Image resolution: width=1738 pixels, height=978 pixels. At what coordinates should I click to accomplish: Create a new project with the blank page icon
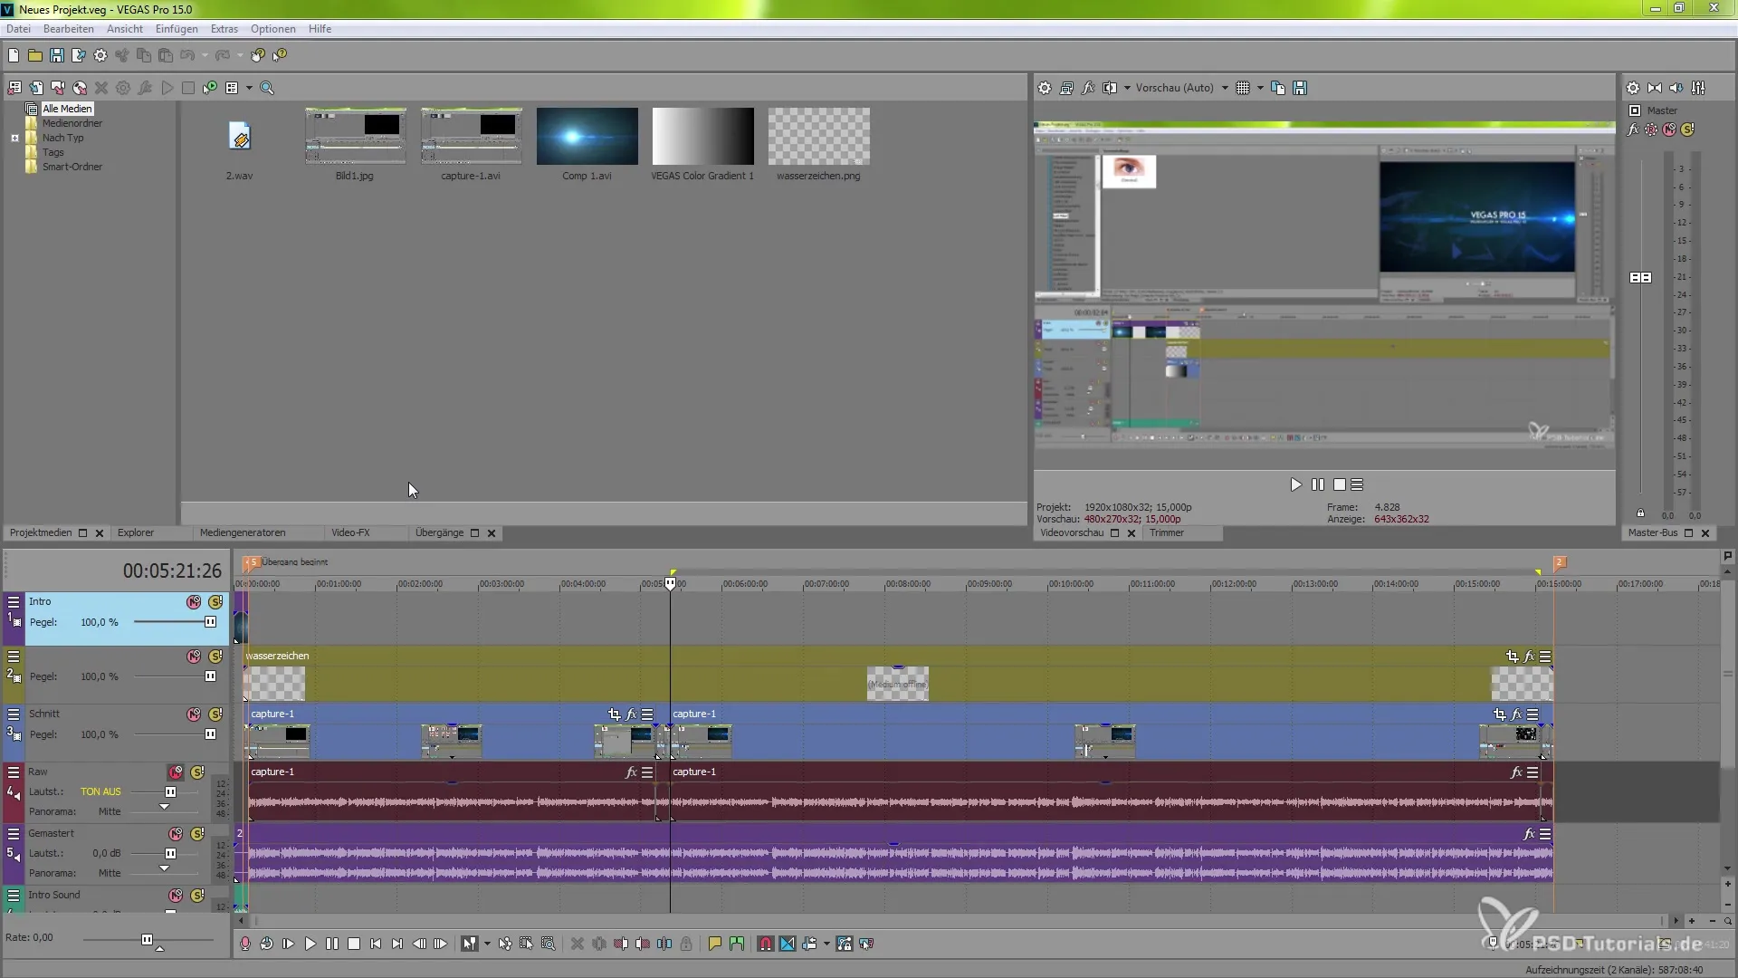[x=14, y=55]
